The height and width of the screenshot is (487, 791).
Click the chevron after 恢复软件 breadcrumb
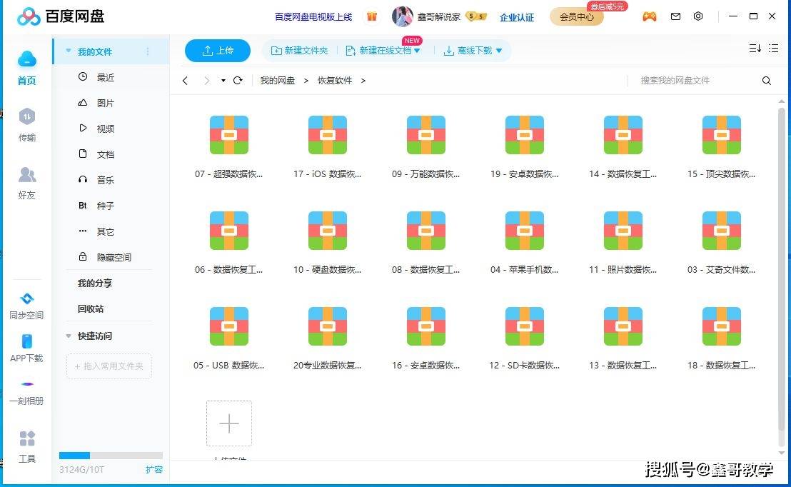pyautogui.click(x=363, y=81)
